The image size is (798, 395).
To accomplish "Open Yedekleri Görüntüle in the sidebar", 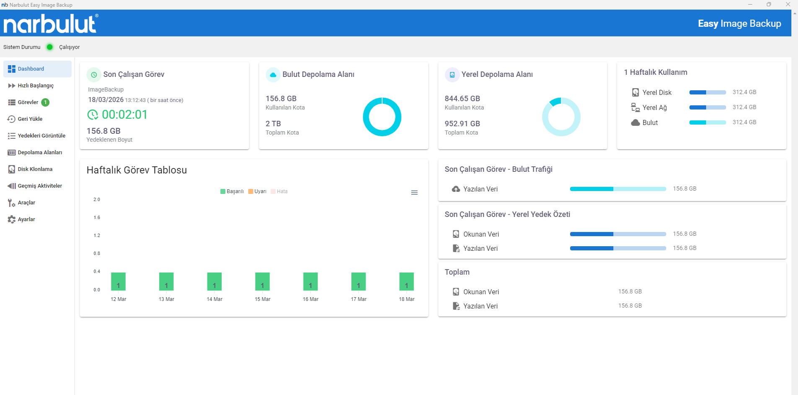I will [x=41, y=136].
